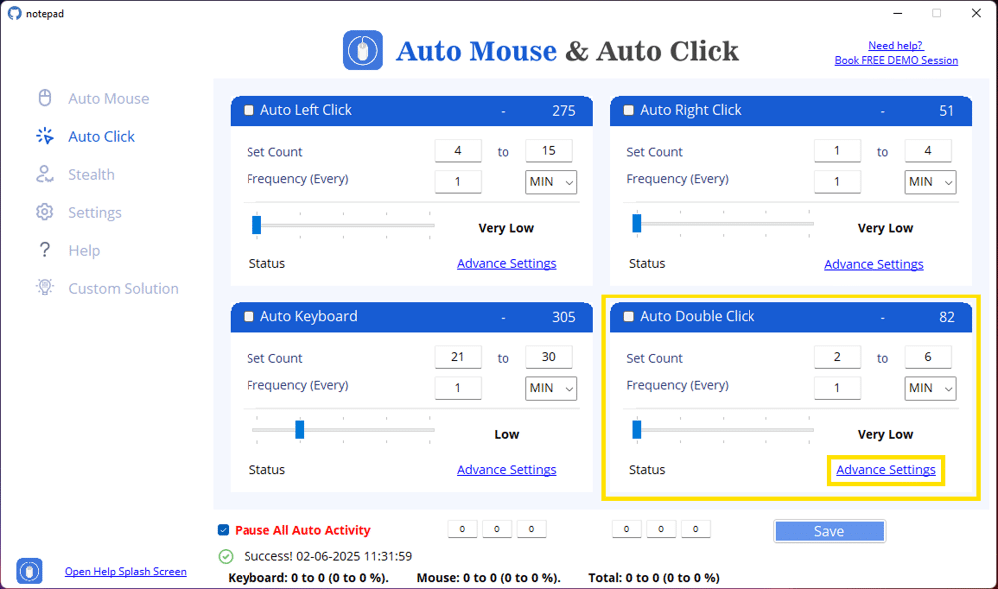Click the bottom-left mouse app icon
Image resolution: width=998 pixels, height=589 pixels.
tap(30, 571)
